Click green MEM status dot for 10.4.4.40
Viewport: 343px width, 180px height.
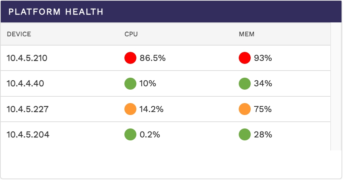click(x=244, y=84)
